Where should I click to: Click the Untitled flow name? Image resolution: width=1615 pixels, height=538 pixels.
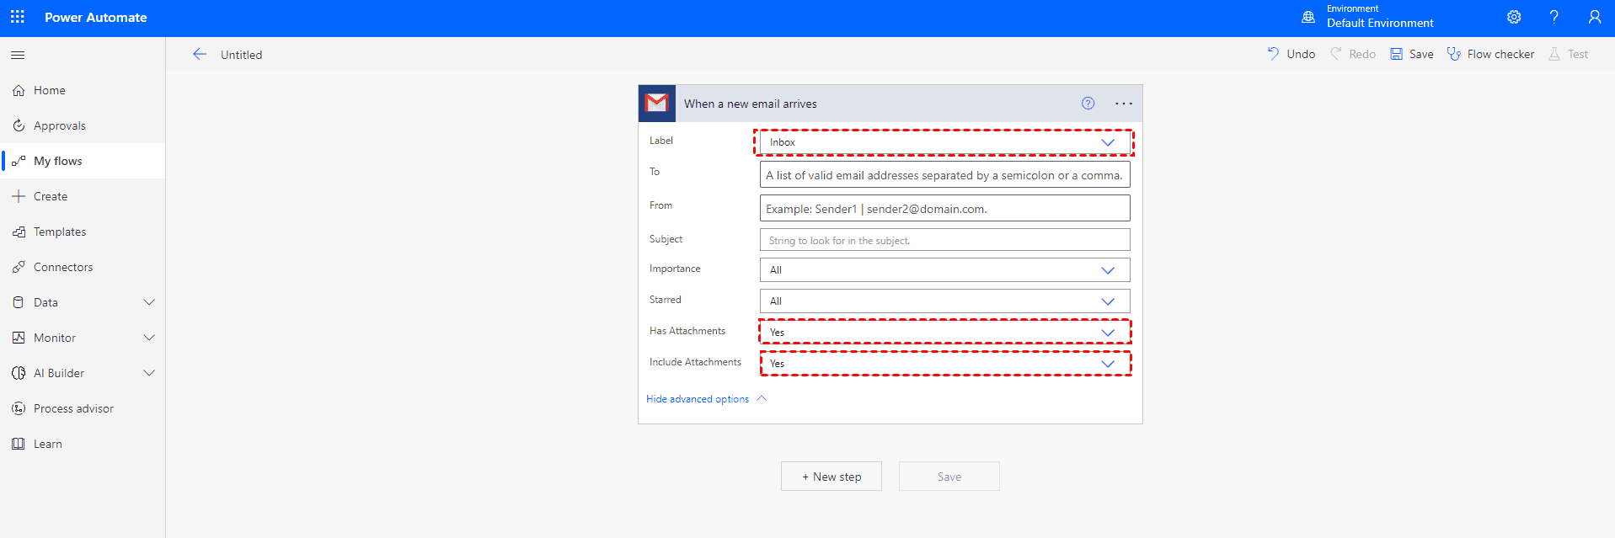tap(242, 55)
